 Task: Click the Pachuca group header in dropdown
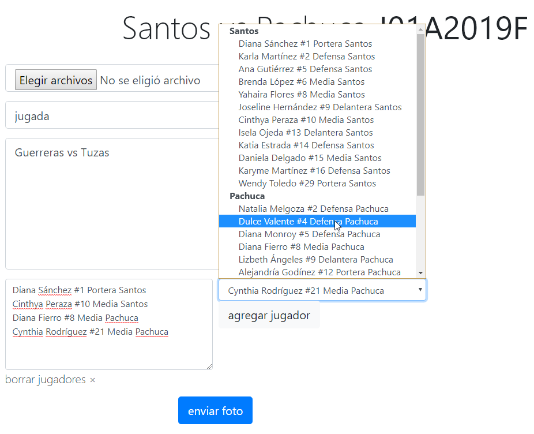click(x=247, y=196)
